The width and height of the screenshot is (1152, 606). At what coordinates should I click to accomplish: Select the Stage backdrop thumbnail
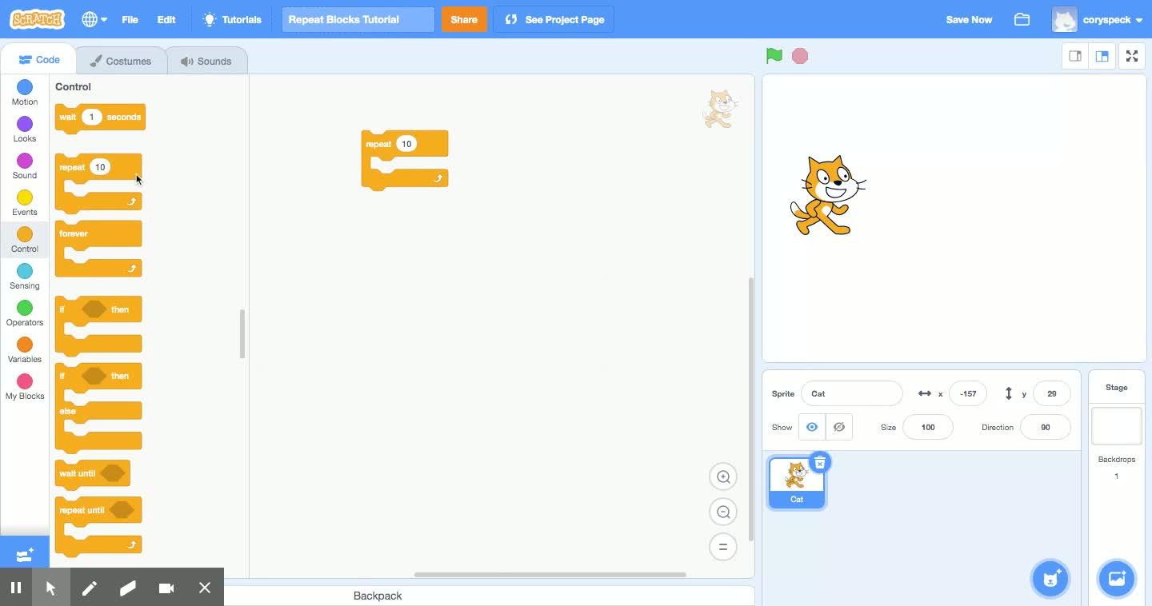pos(1117,426)
